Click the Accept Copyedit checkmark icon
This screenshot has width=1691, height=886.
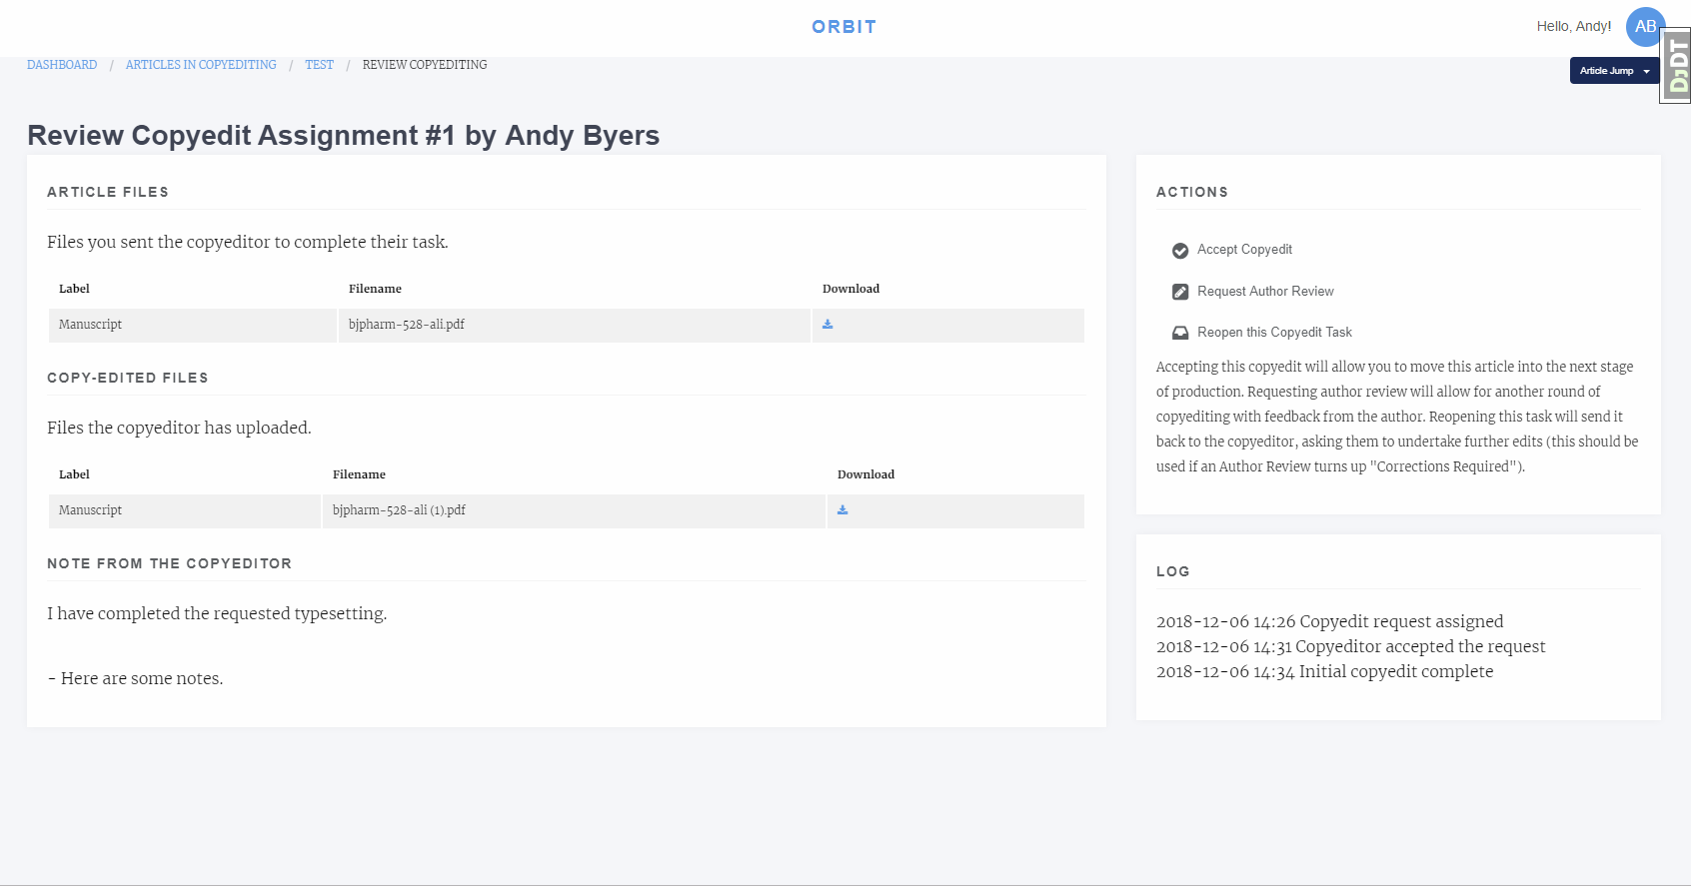coord(1180,251)
